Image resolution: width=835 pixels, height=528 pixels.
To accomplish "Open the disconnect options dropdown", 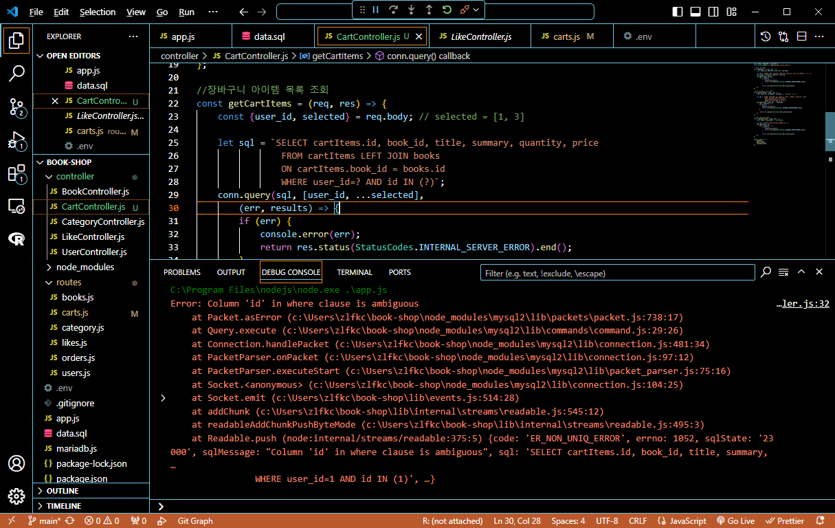I will 476,10.
